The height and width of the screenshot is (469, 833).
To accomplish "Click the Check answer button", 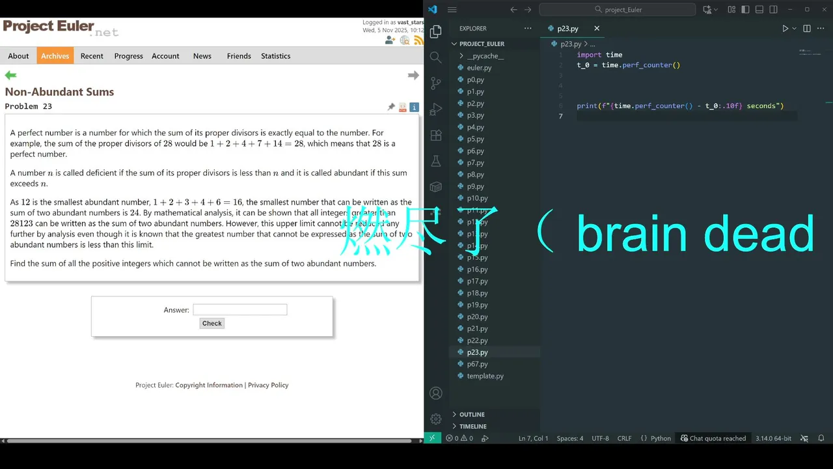I will pyautogui.click(x=212, y=323).
